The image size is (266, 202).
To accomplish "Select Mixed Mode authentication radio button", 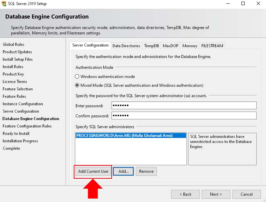I will tap(77, 85).
